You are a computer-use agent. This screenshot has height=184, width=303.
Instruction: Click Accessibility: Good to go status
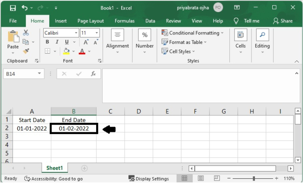(53, 179)
